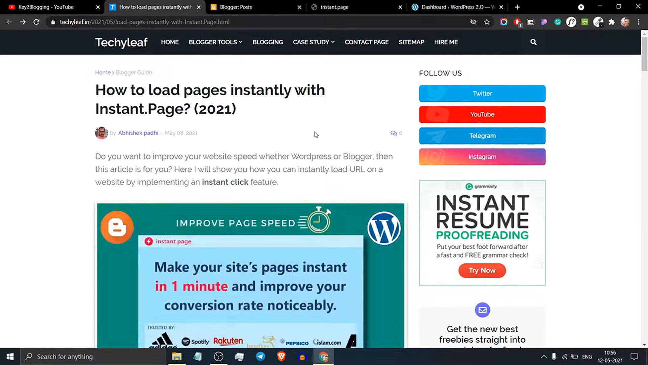Go to the Home nav item
648x365 pixels.
tap(170, 42)
